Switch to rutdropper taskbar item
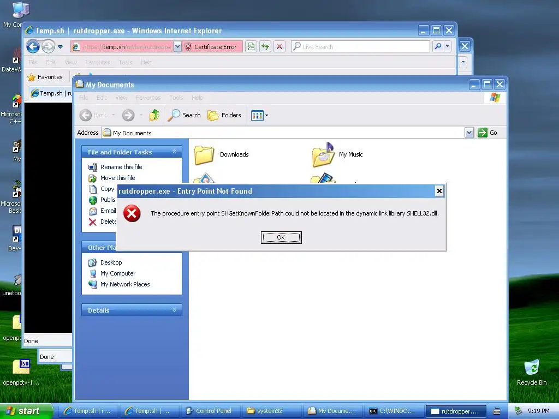This screenshot has width=559, height=419. [456, 411]
